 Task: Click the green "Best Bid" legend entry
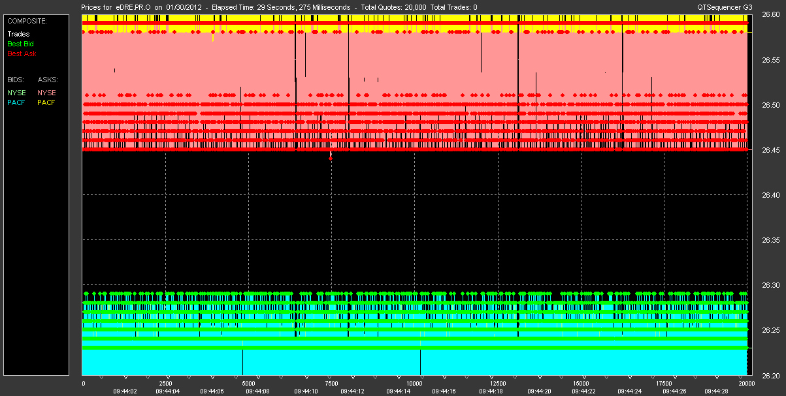(20, 44)
